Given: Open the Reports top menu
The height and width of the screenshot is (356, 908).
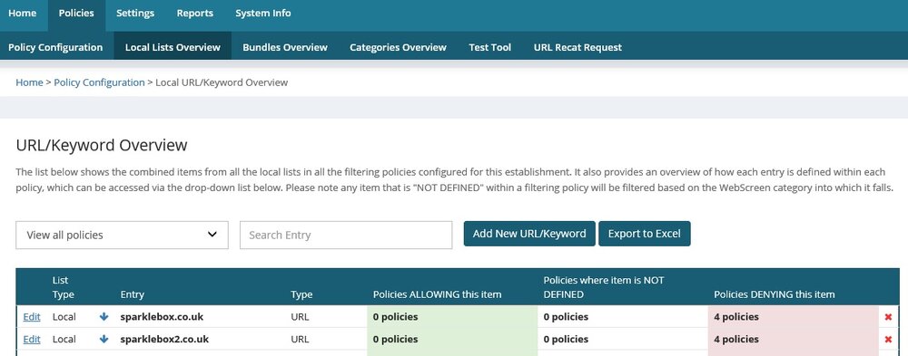Looking at the screenshot, I should (x=195, y=13).
